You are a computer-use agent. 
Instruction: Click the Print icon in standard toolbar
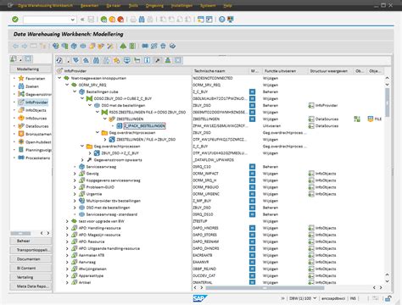click(x=133, y=19)
